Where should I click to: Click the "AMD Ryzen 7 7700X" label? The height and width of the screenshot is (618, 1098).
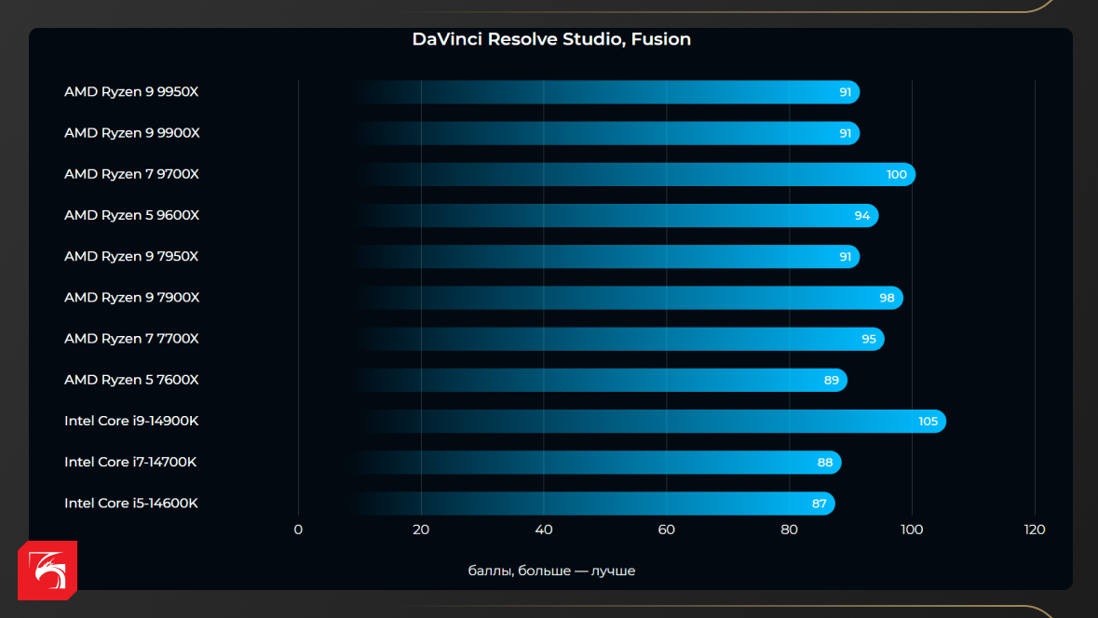[131, 339]
